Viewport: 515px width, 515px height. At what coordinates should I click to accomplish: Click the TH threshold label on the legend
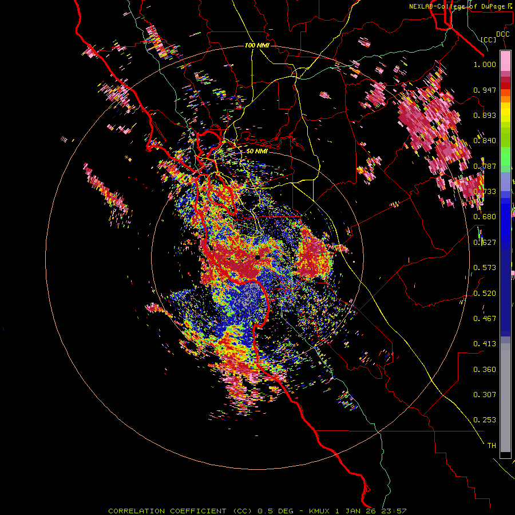click(492, 446)
